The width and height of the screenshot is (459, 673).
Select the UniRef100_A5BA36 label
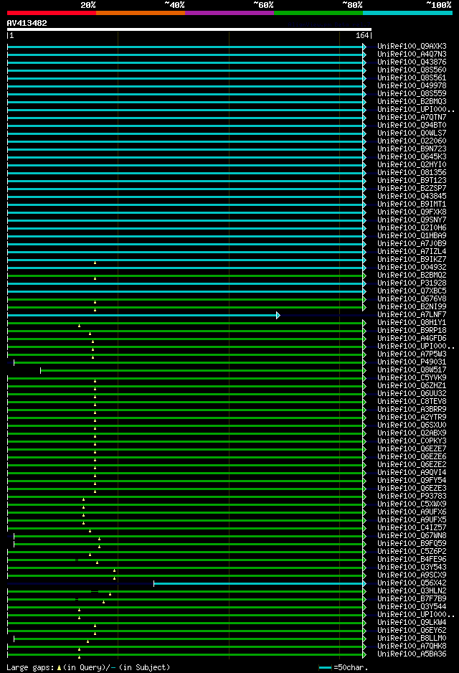click(x=412, y=654)
